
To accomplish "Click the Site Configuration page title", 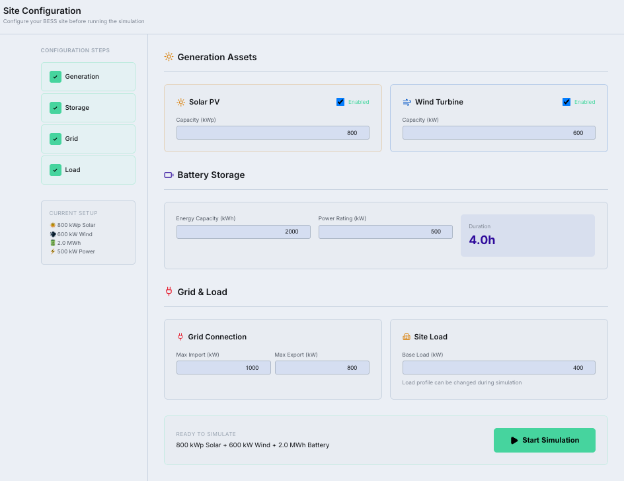I will point(42,11).
